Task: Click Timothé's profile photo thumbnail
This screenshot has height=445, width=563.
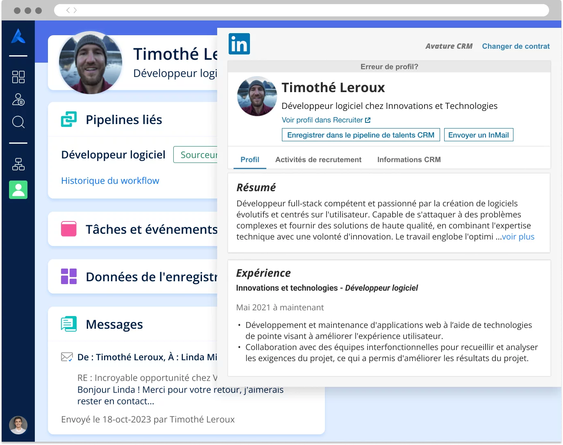Action: click(257, 96)
